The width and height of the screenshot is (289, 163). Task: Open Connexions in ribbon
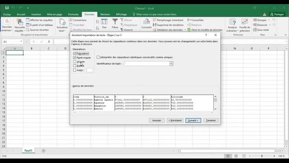click(x=78, y=20)
